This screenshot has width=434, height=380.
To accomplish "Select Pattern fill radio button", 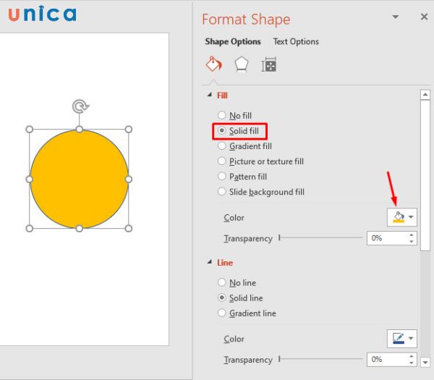I will tap(222, 176).
